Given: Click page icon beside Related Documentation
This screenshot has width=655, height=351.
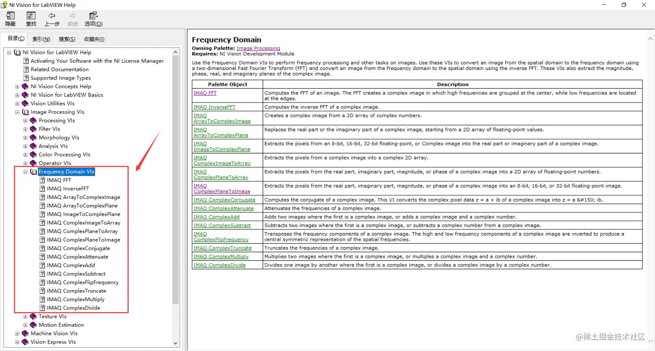Looking at the screenshot, I should click(26, 69).
